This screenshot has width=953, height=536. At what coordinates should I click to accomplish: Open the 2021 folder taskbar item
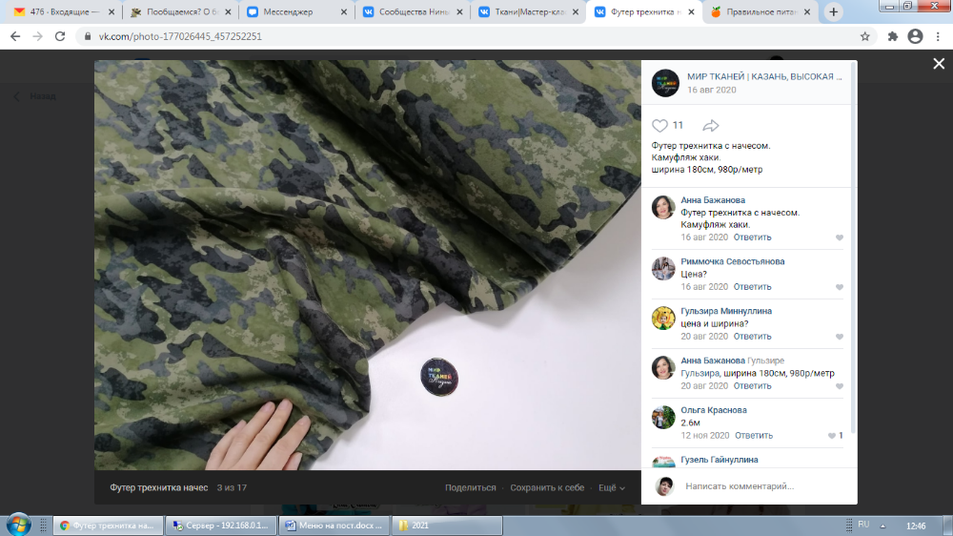(447, 526)
